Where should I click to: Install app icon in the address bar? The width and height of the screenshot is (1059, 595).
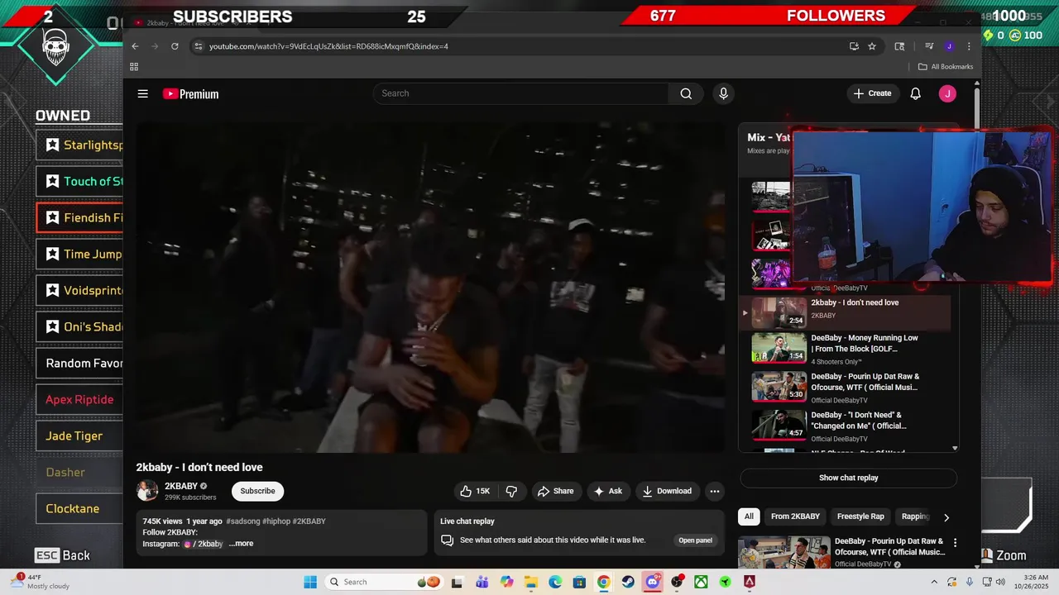click(854, 46)
